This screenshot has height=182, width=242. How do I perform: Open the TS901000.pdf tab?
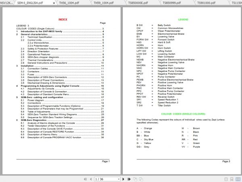click(206, 3)
